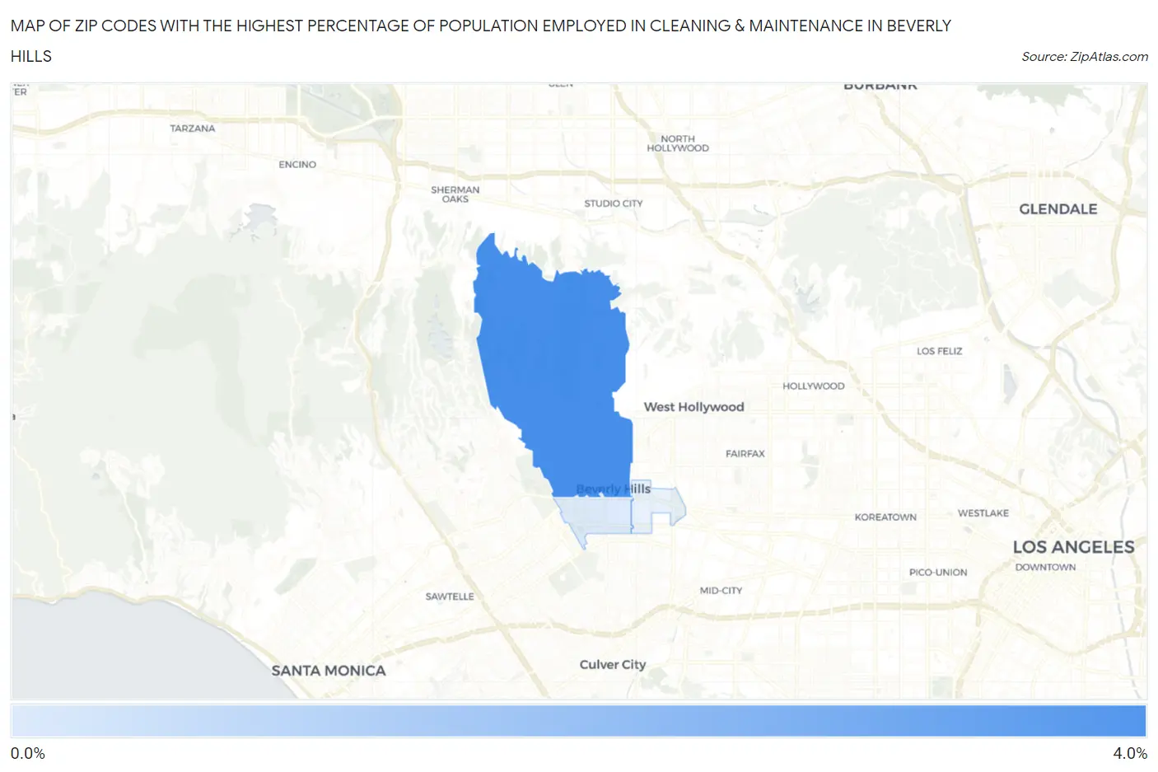
Task: Click the color gradient legend bar
Action: (x=578, y=721)
